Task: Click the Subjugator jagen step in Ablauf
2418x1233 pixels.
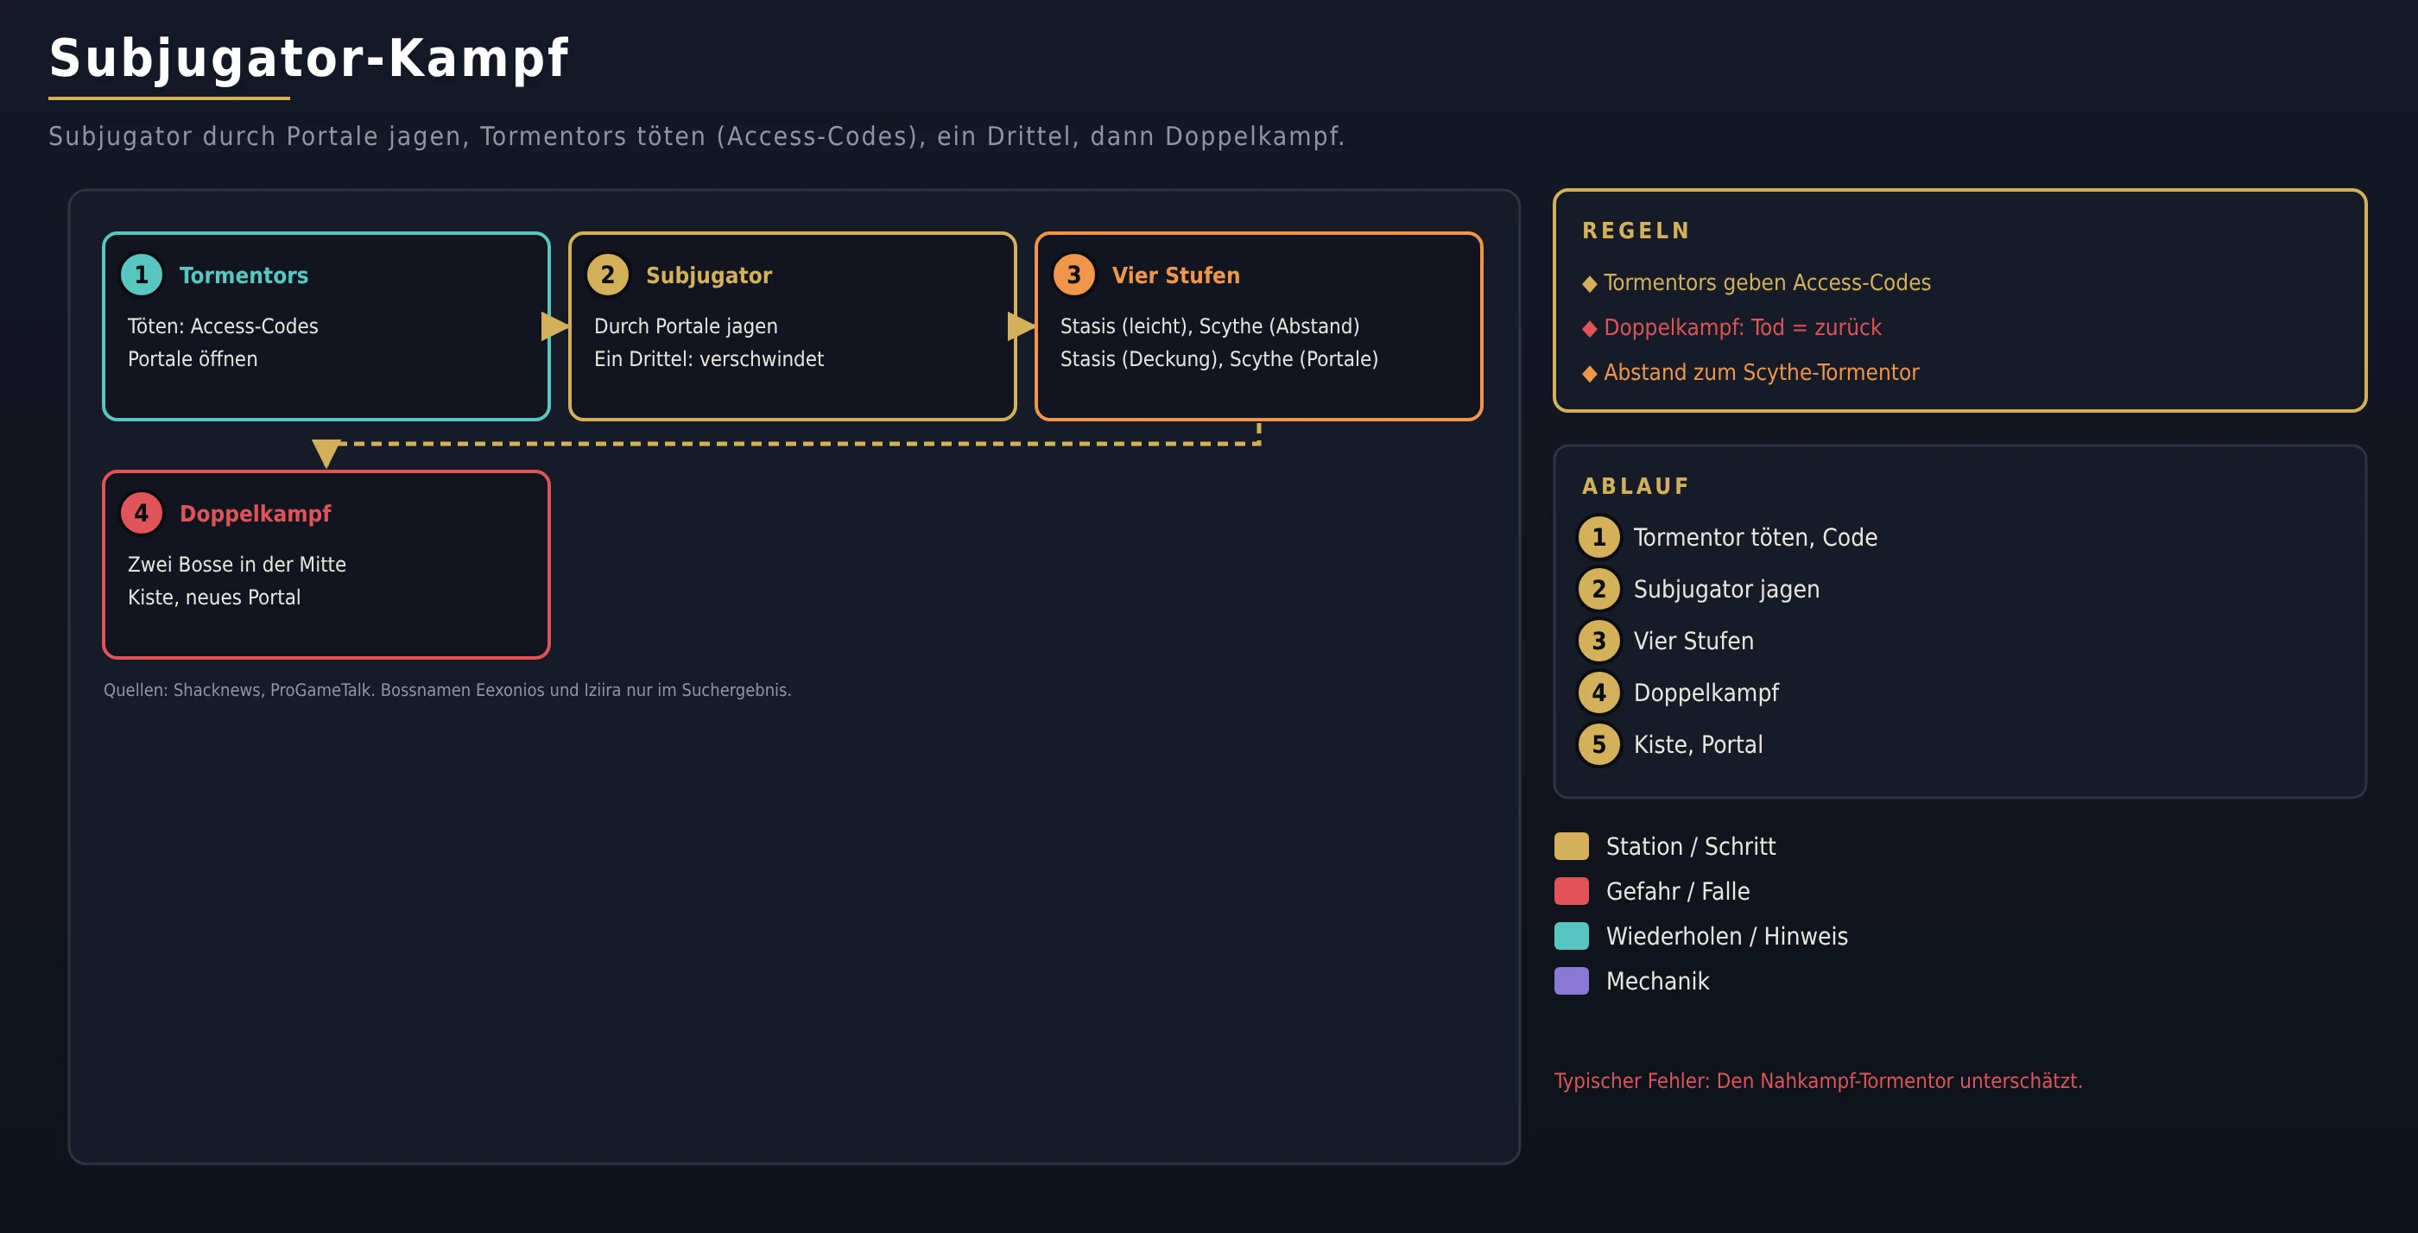Action: click(1726, 589)
